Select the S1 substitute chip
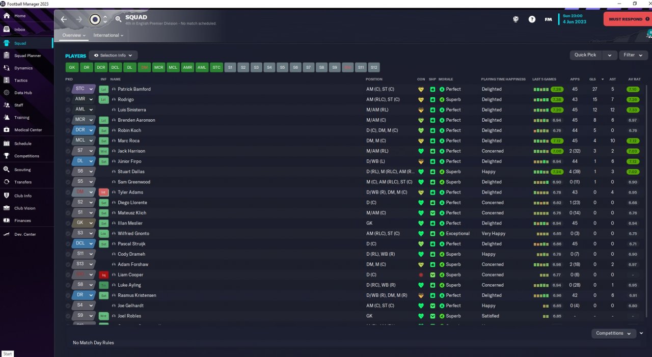The height and width of the screenshot is (357, 652). coord(230,67)
